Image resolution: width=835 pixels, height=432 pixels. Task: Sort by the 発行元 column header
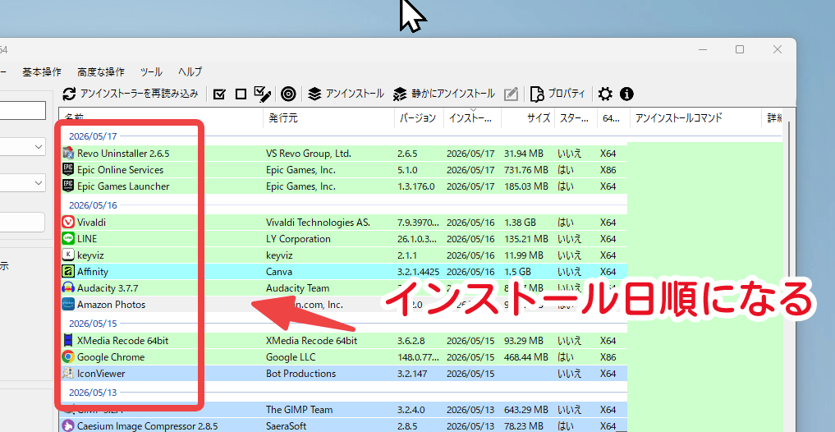coord(328,118)
